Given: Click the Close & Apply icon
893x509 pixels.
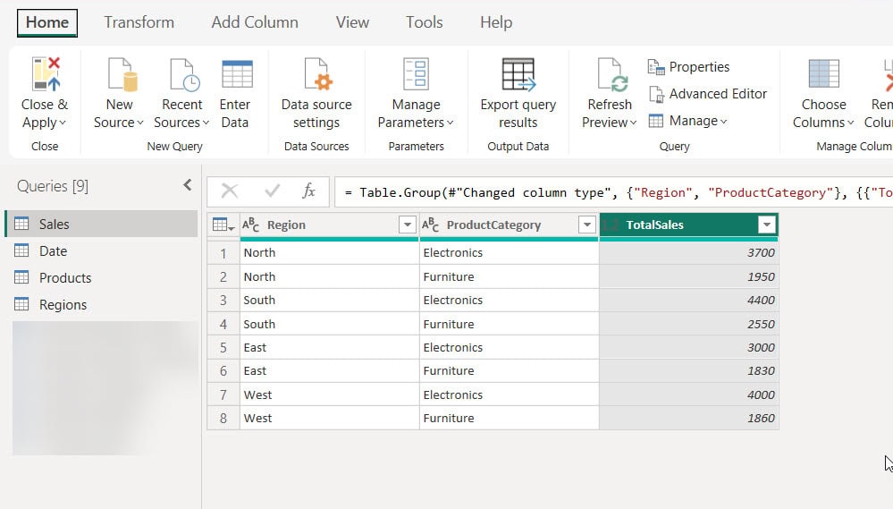Looking at the screenshot, I should [46, 74].
